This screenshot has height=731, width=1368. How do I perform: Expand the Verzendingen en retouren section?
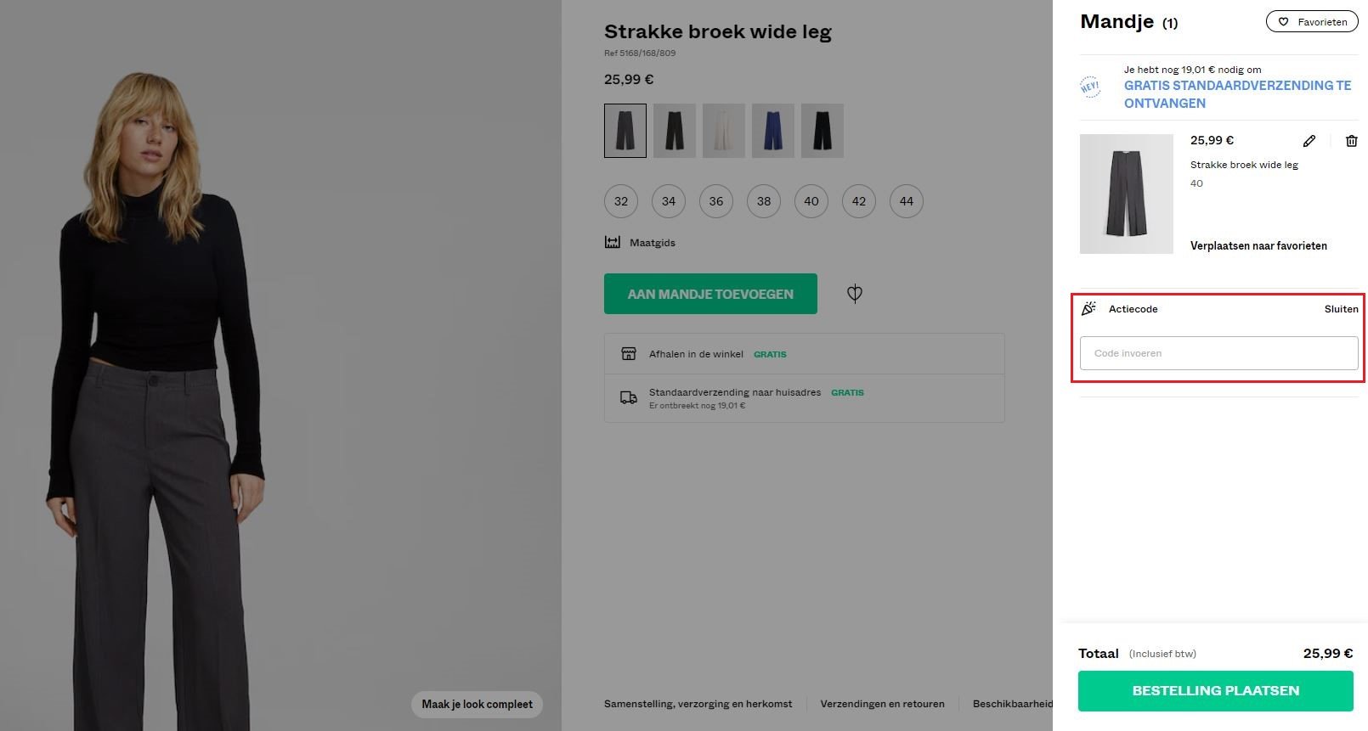coord(882,704)
